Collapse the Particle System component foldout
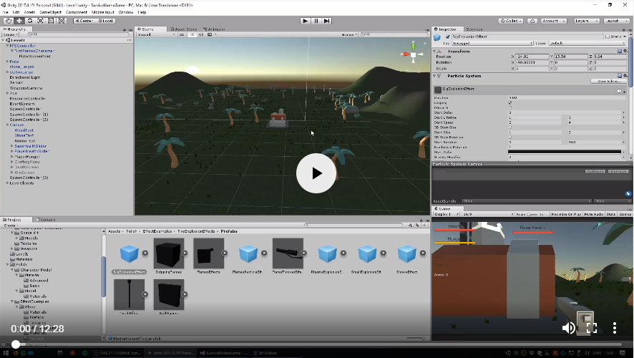Viewport: 634px width, 358px height. 434,76
